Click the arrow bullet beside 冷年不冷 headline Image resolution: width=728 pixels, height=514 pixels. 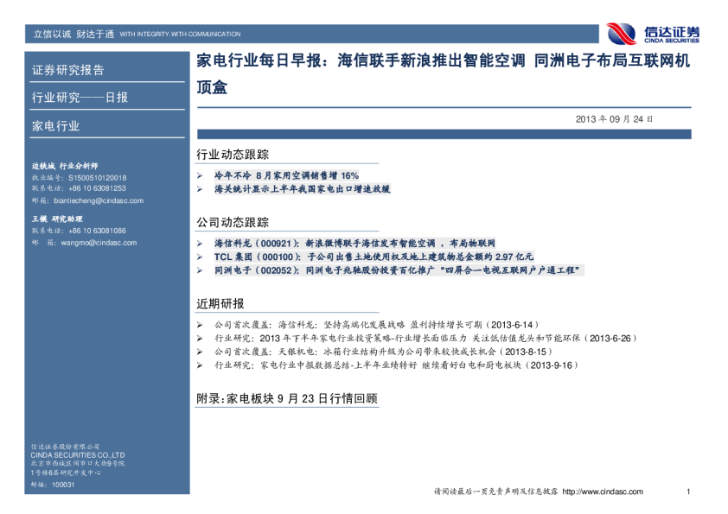point(201,175)
